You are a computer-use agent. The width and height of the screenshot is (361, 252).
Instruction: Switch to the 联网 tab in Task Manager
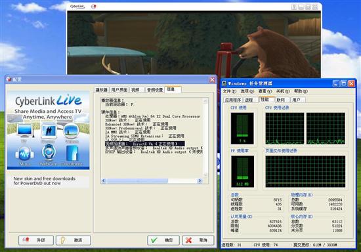[x=282, y=100]
